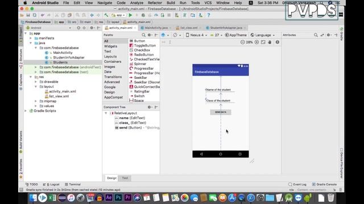Make project with the hammer icon
The height and width of the screenshot is (204, 364).
point(106,15)
